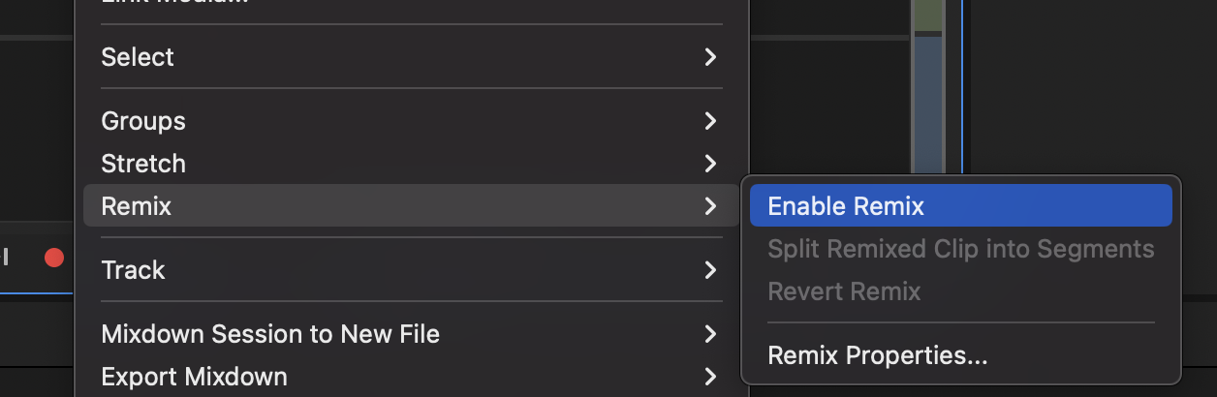
Task: Expand the chevron arrow beside Stretch
Action: tap(710, 163)
